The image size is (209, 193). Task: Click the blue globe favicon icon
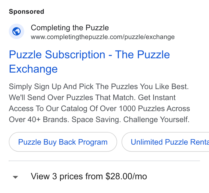pos(16,31)
